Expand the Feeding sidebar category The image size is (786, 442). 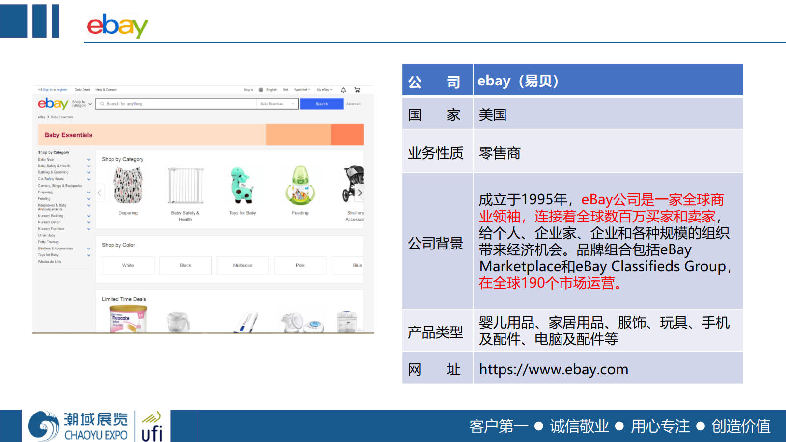click(89, 199)
